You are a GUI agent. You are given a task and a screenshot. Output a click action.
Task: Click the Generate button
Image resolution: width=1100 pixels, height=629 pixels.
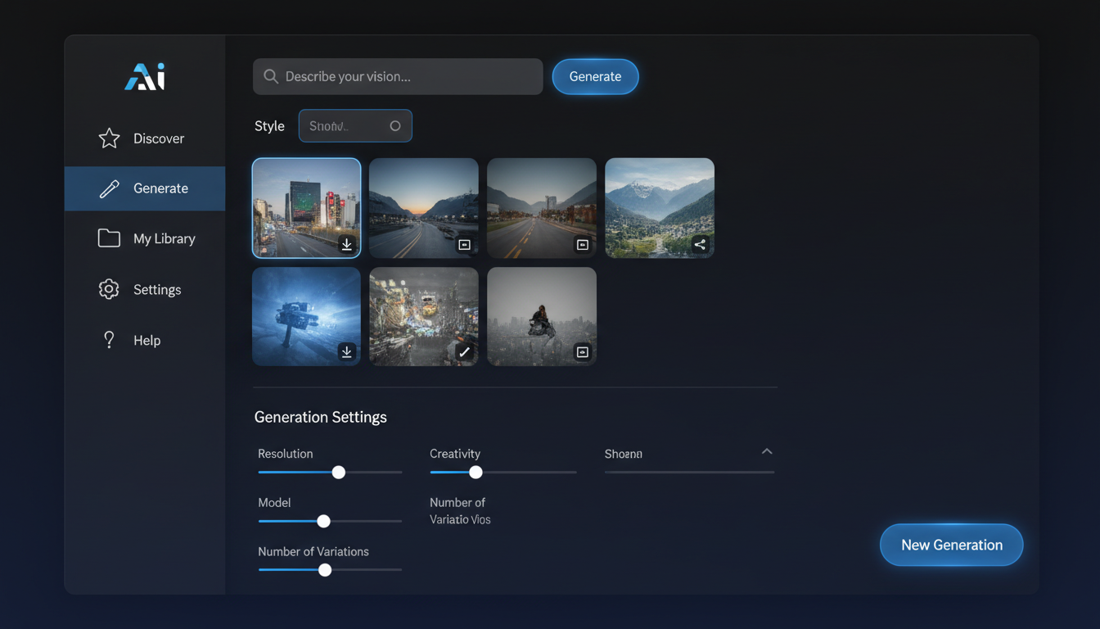tap(595, 76)
